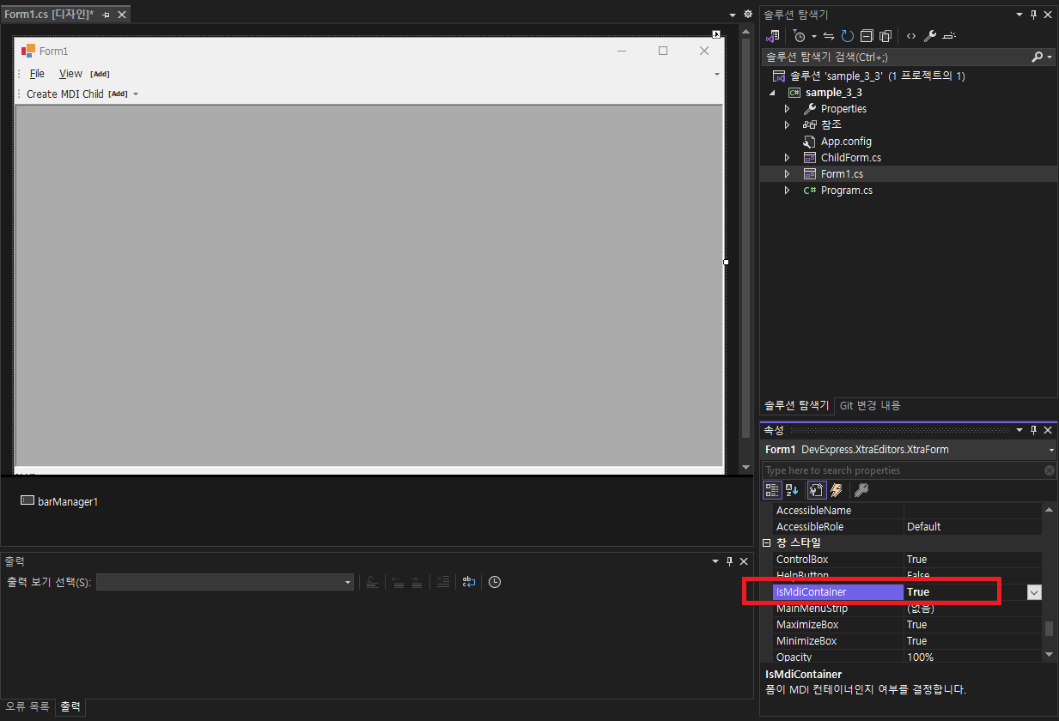
Task: Expand Form1.cs node in Solution Explorer
Action: 787,174
